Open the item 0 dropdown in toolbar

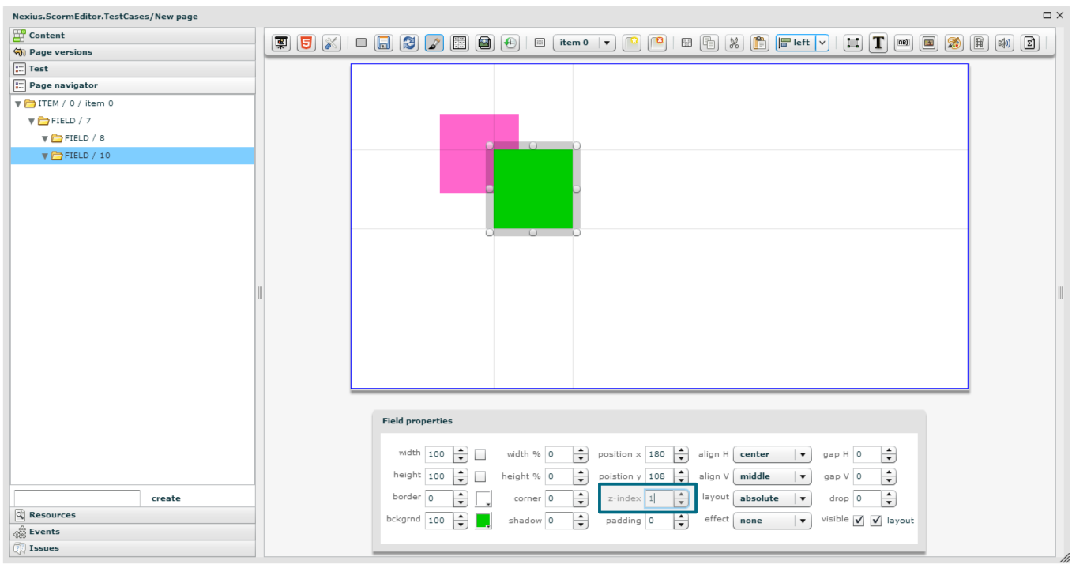[x=584, y=43]
